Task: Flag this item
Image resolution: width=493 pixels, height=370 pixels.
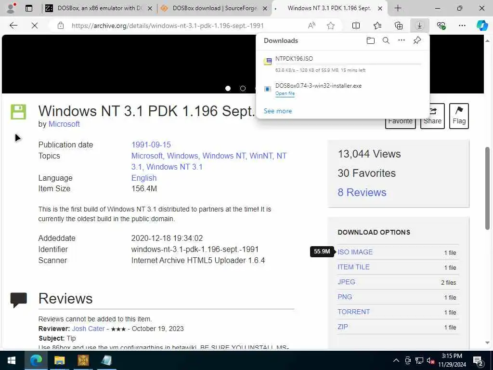Action: pyautogui.click(x=459, y=116)
